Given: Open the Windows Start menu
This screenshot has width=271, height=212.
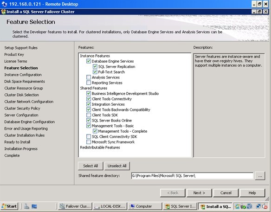Looking at the screenshot, I should 9,206.
